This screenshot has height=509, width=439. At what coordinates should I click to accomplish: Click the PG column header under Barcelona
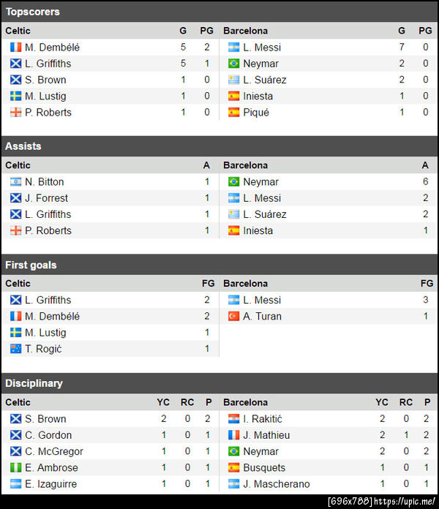click(x=425, y=31)
